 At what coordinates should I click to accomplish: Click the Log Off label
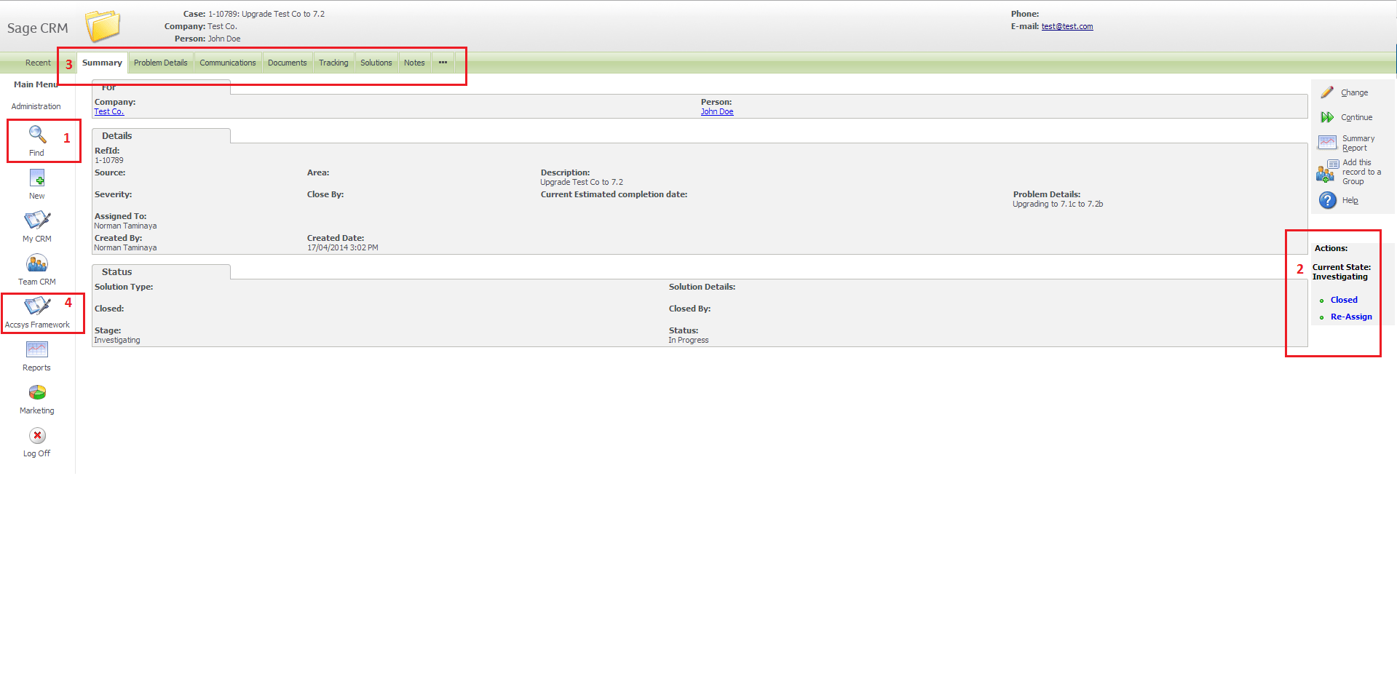point(36,453)
